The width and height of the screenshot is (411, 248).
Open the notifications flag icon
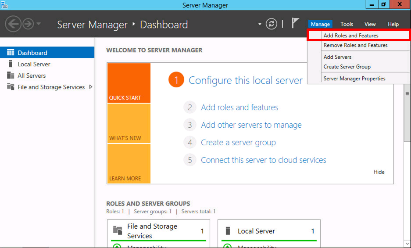(x=295, y=23)
